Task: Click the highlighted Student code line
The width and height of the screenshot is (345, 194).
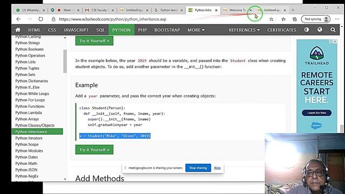Action: click(x=115, y=136)
